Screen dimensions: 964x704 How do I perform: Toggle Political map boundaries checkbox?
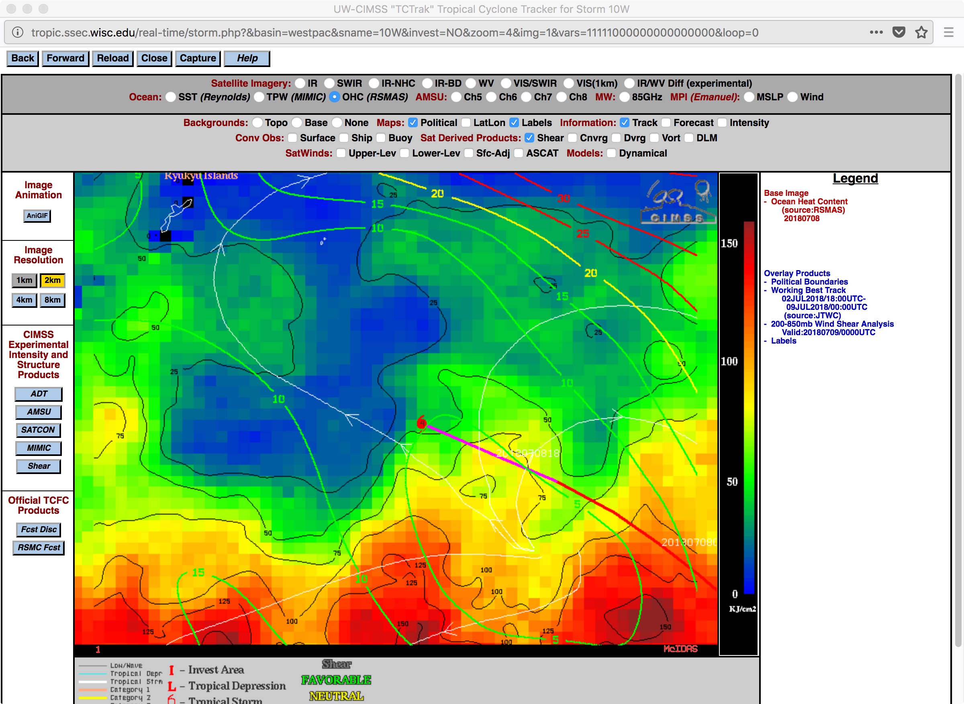413,123
